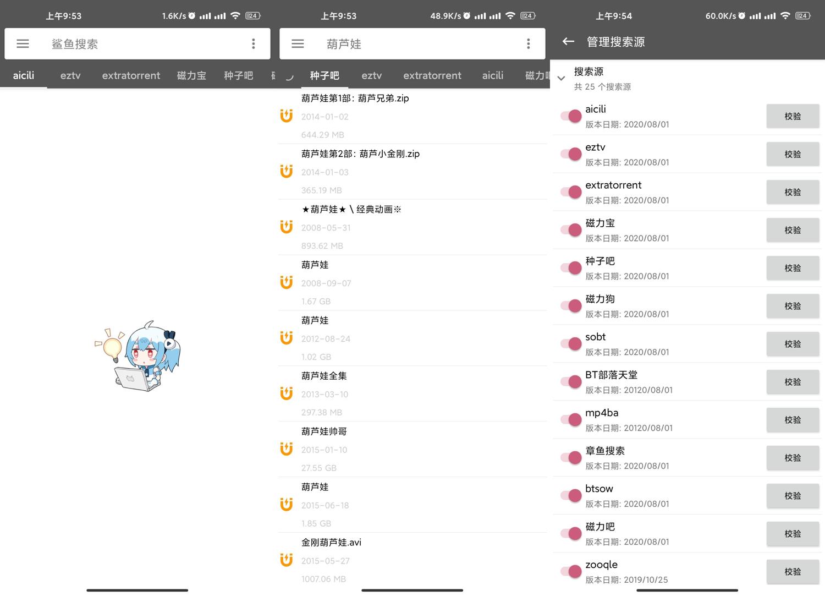Tap magnet icon for 金刚葫芦娃.avi

tap(286, 560)
